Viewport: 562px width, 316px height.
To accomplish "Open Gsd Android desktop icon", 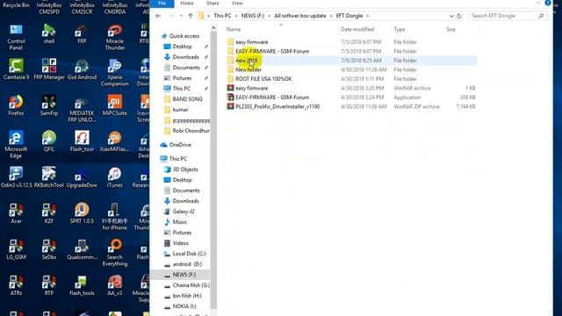I will pos(82,70).
